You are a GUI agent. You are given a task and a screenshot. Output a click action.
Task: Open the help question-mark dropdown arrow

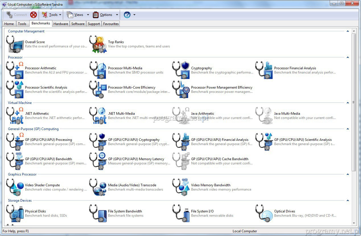(134, 15)
